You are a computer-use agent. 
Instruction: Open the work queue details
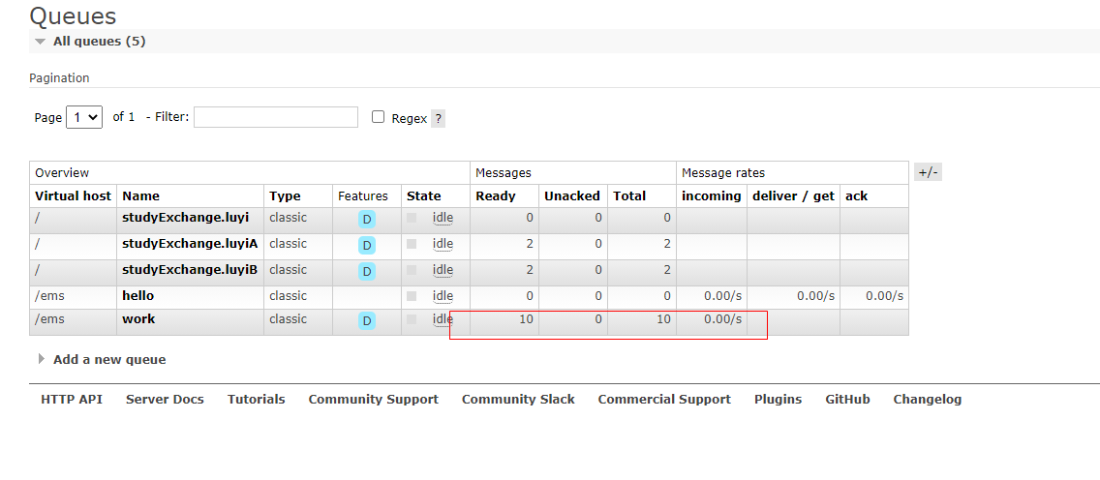[x=138, y=318]
